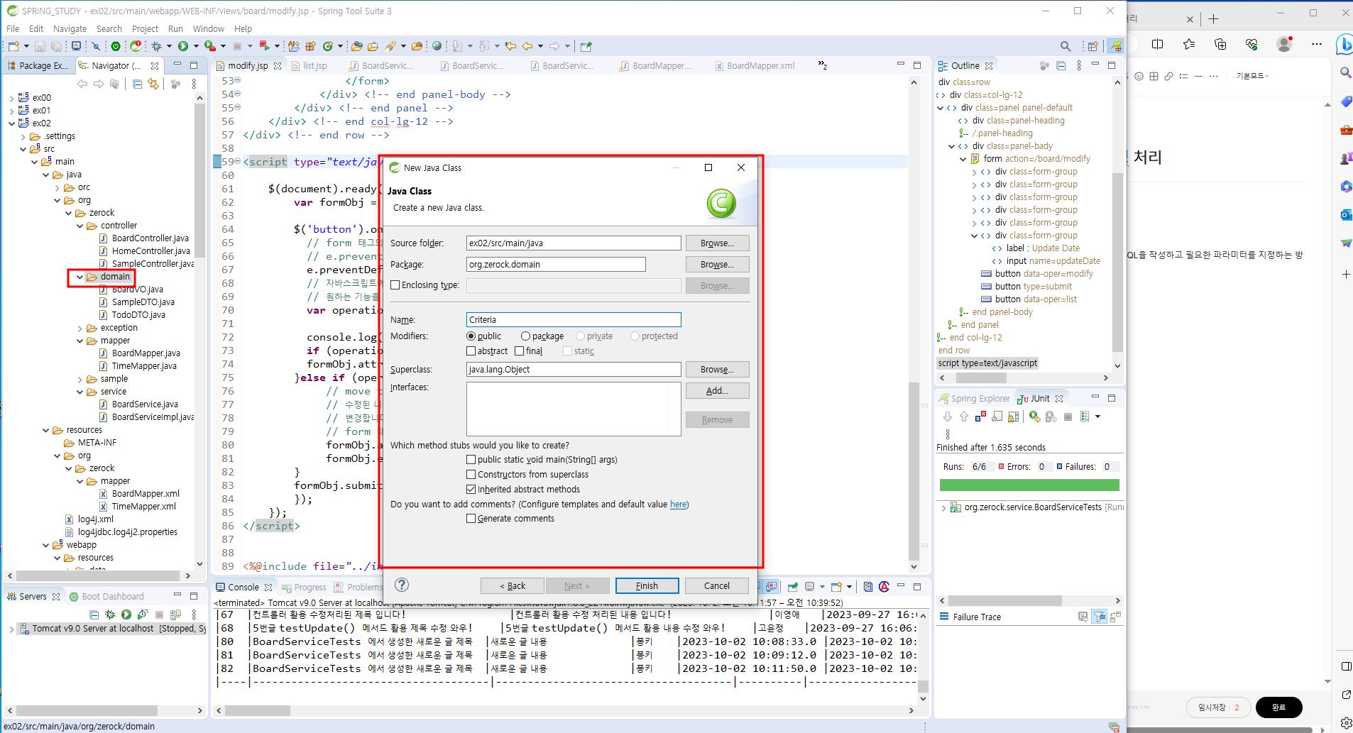
Task: Click the JUnit green progress bar
Action: 1029,485
